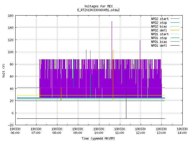This screenshot has height=141, width=188.
Task: Click the filename E_RT20190330060451.sfduZ
Action: click(x=98, y=10)
